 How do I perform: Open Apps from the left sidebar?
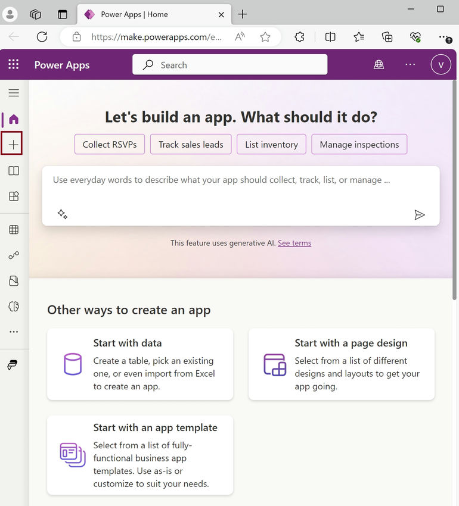coord(12,195)
